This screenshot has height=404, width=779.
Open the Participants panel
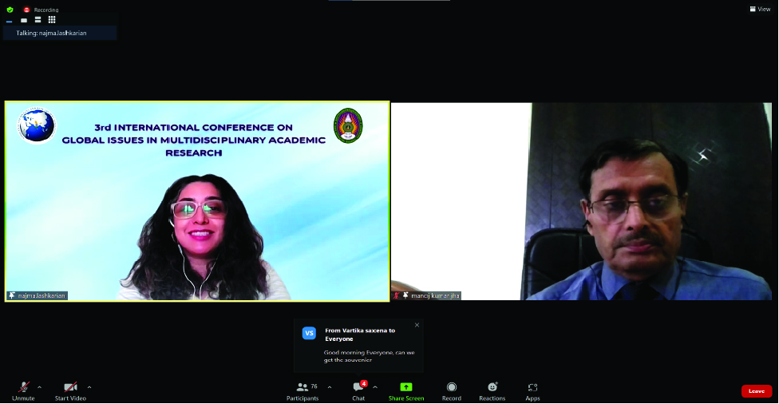[x=303, y=390]
